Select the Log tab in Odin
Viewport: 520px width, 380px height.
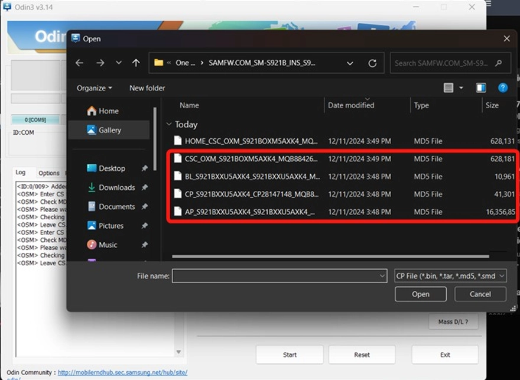pyautogui.click(x=22, y=173)
